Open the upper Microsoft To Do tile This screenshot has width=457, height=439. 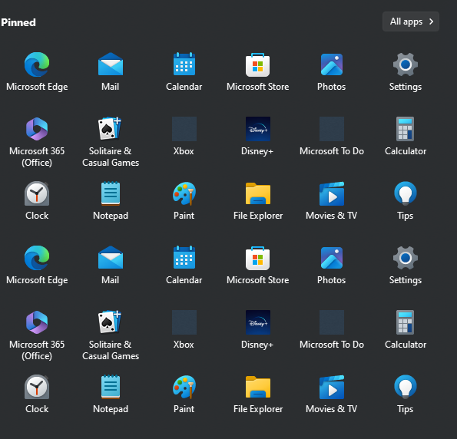click(332, 129)
